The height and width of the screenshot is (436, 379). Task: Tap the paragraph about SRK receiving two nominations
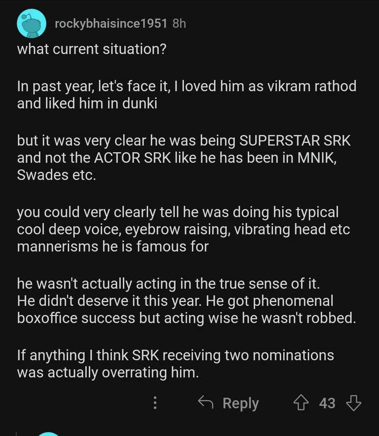tap(175, 364)
